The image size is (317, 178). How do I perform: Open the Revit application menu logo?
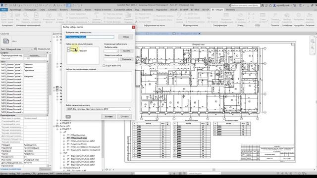tap(2, 5)
